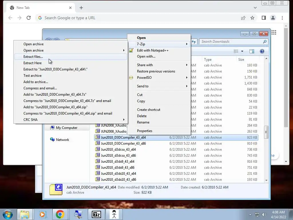Open Chrome tab search dropdown
This screenshot has height=220, width=293.
click(255, 8)
